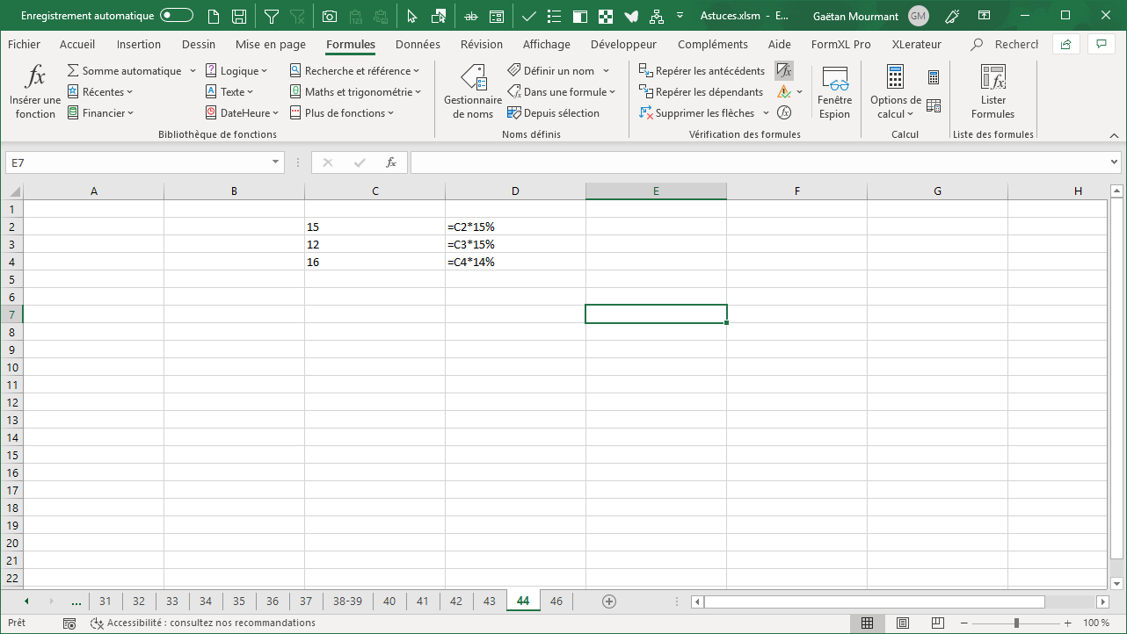Screen dimensions: 1127x634
Task: Adjust the zoom slider in status bar
Action: click(1016, 623)
